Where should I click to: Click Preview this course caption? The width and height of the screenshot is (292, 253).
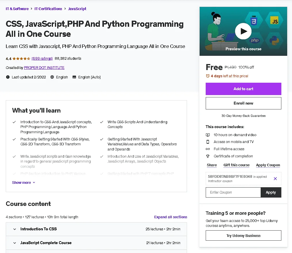(x=243, y=49)
